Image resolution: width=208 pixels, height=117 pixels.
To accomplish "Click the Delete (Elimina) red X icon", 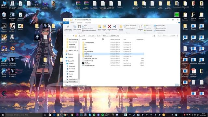I will pos(110,27).
